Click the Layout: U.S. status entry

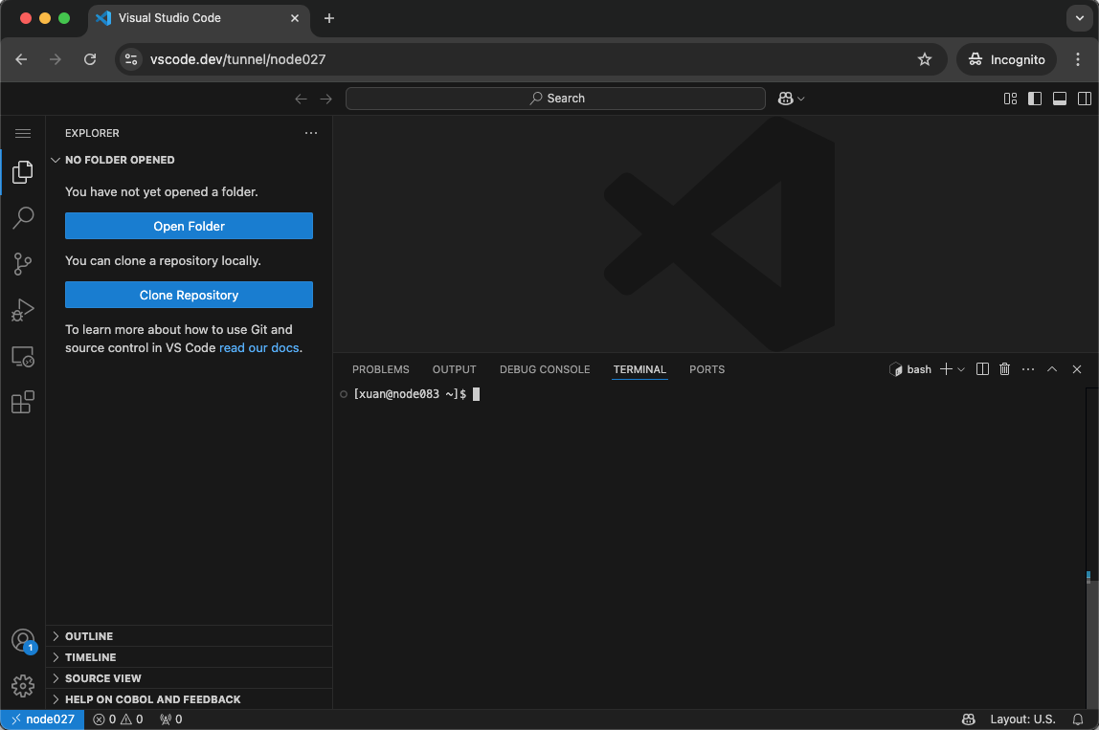click(x=1021, y=719)
